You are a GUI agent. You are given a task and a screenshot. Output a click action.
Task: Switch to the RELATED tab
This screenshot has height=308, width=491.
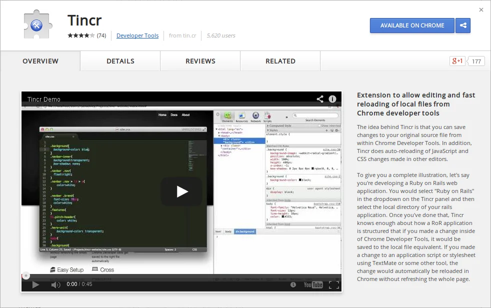[x=280, y=61]
